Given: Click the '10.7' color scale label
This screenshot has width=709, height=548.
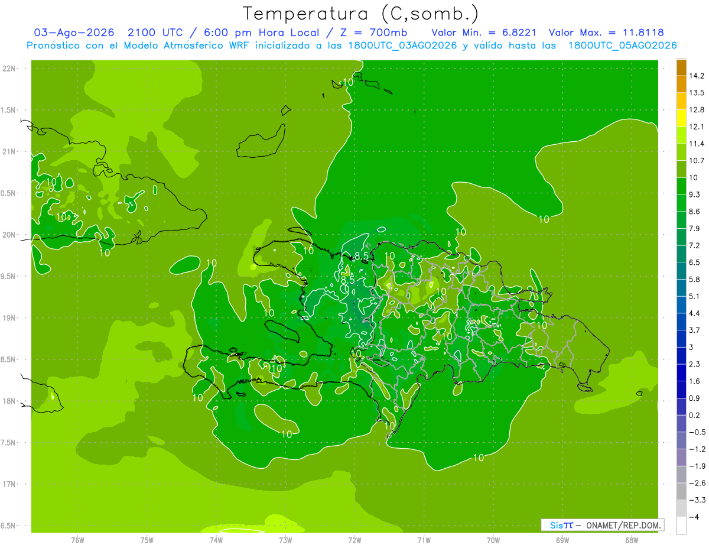Looking at the screenshot, I should tap(696, 161).
